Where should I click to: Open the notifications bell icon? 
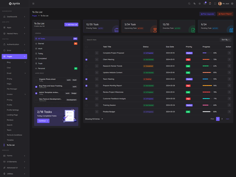click(x=210, y=4)
